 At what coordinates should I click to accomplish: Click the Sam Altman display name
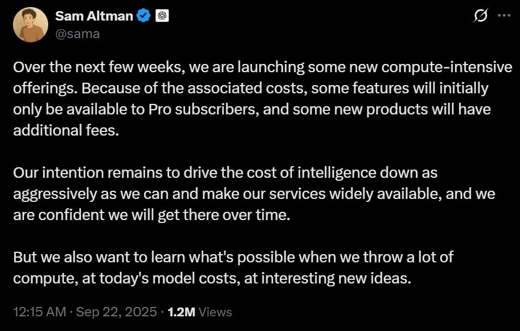point(94,16)
